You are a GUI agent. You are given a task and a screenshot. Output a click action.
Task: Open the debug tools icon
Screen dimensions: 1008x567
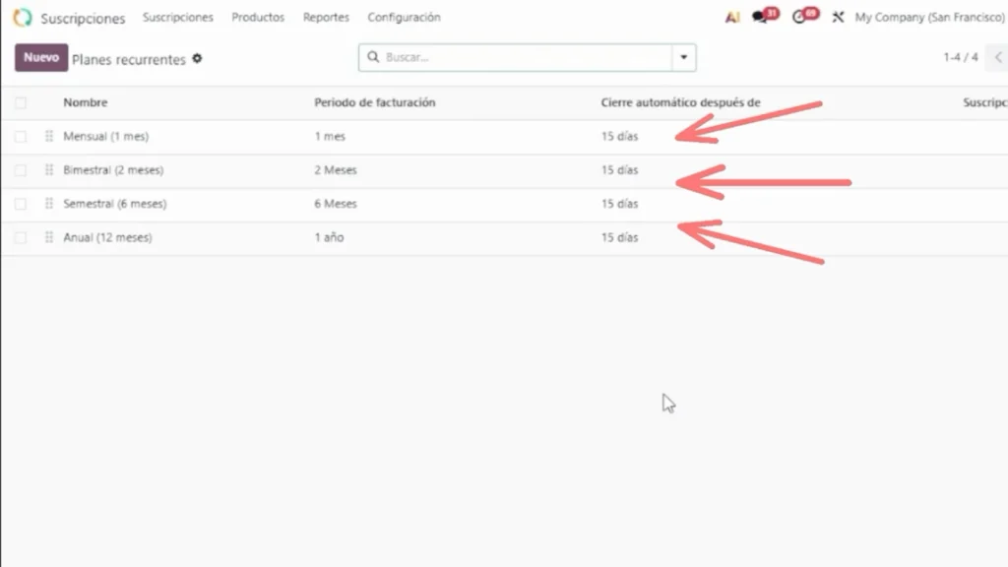coord(838,18)
